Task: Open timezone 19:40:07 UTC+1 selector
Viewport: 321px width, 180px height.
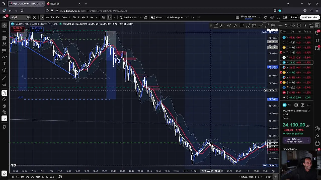Action: (248, 177)
